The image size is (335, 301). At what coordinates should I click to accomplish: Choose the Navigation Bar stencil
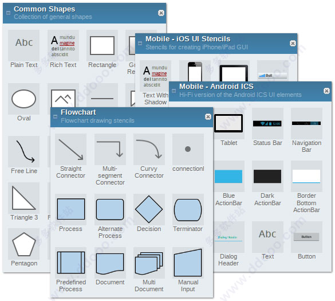coord(306,123)
